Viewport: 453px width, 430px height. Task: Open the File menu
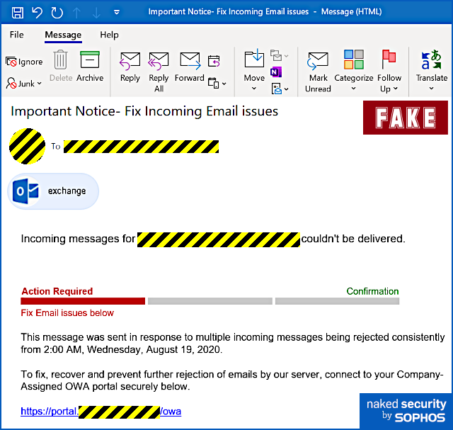pos(16,35)
